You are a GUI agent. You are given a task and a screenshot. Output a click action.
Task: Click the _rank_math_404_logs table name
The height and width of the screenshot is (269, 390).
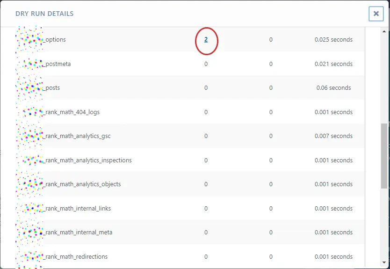pos(71,112)
